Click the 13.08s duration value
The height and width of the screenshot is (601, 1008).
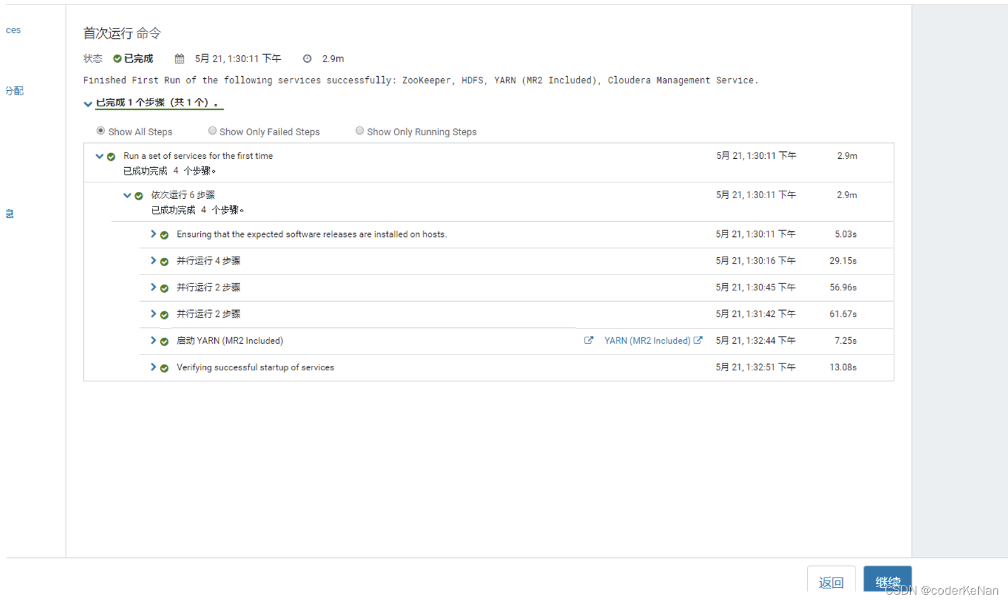843,368
